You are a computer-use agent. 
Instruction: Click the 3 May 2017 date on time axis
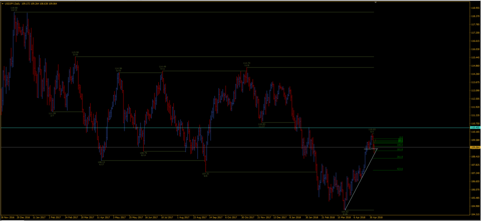[x=119, y=217]
